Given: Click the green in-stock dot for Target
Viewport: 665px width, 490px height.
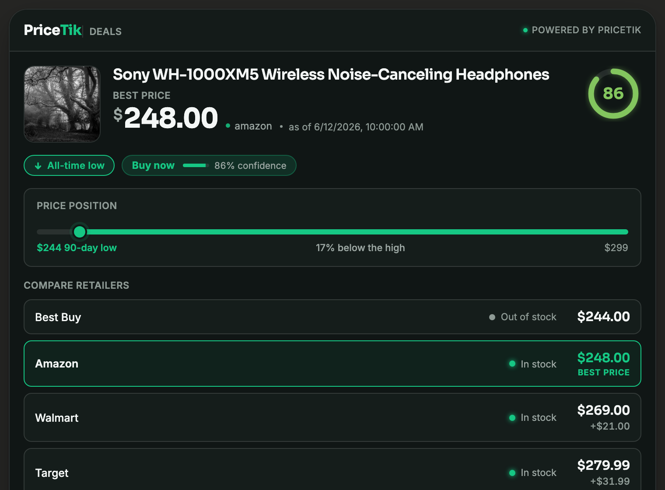Looking at the screenshot, I should pyautogui.click(x=512, y=473).
